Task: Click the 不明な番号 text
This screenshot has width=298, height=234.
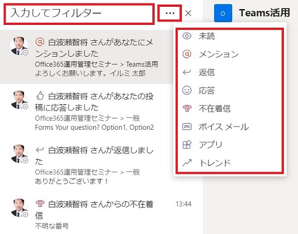Action: point(52,226)
